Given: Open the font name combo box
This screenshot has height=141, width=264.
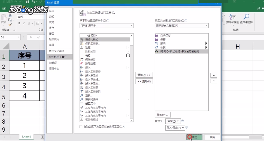Looking at the screenshot, I should tap(31, 17).
